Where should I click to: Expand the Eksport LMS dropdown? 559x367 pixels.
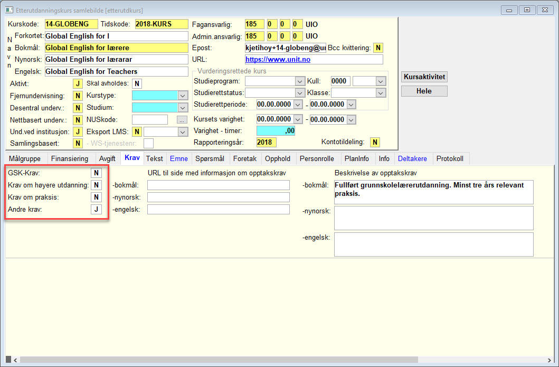(183, 132)
